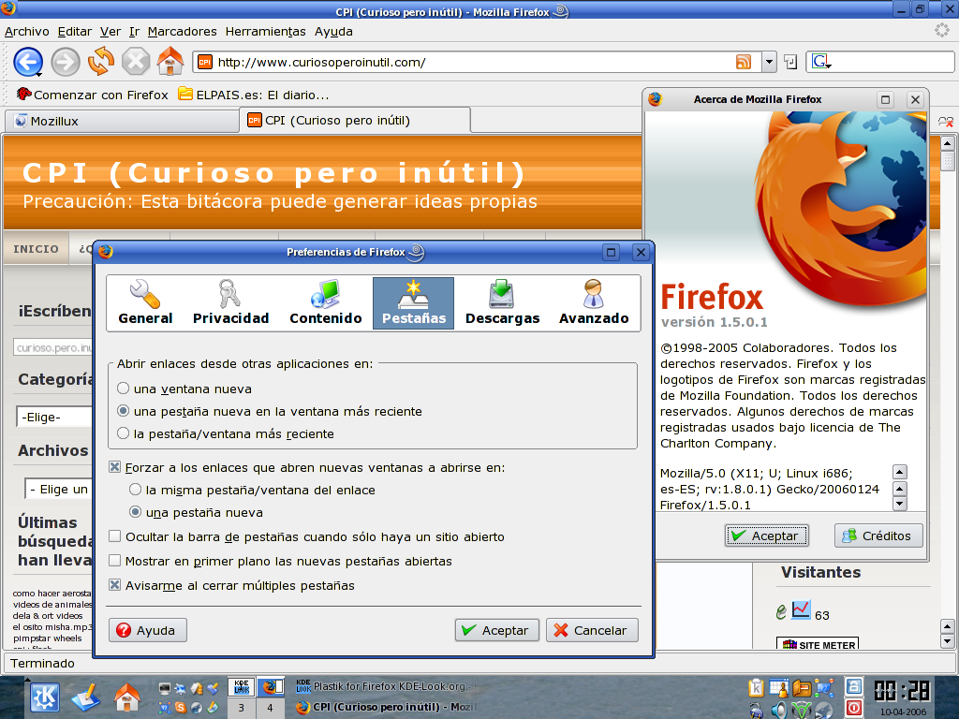
Task: Open the Google search engine selector icon
Action: [x=820, y=61]
